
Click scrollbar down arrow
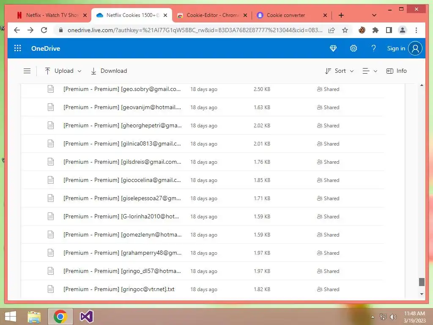[x=422, y=294]
